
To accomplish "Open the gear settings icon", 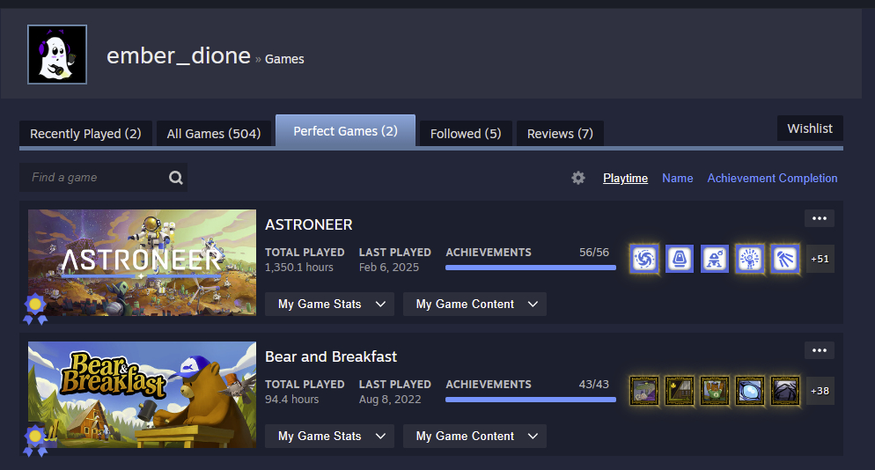I will pyautogui.click(x=577, y=178).
